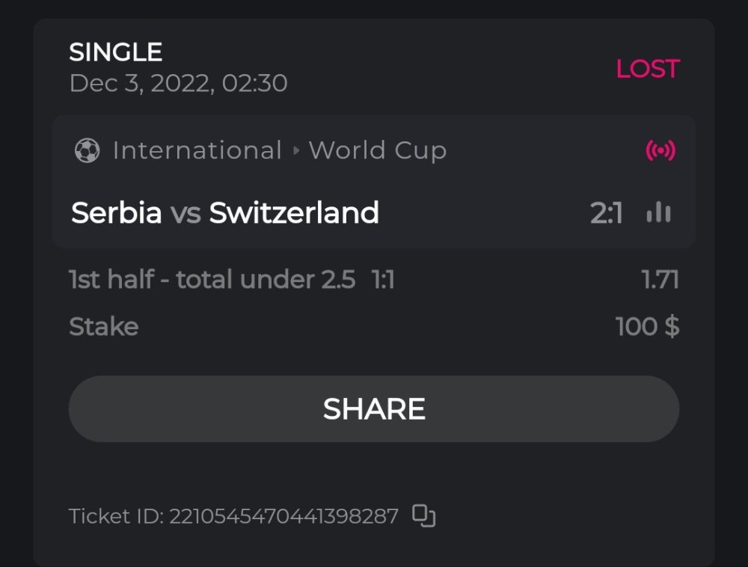Click the Dec 3, 2022 bet date
The image size is (748, 567).
click(x=178, y=83)
